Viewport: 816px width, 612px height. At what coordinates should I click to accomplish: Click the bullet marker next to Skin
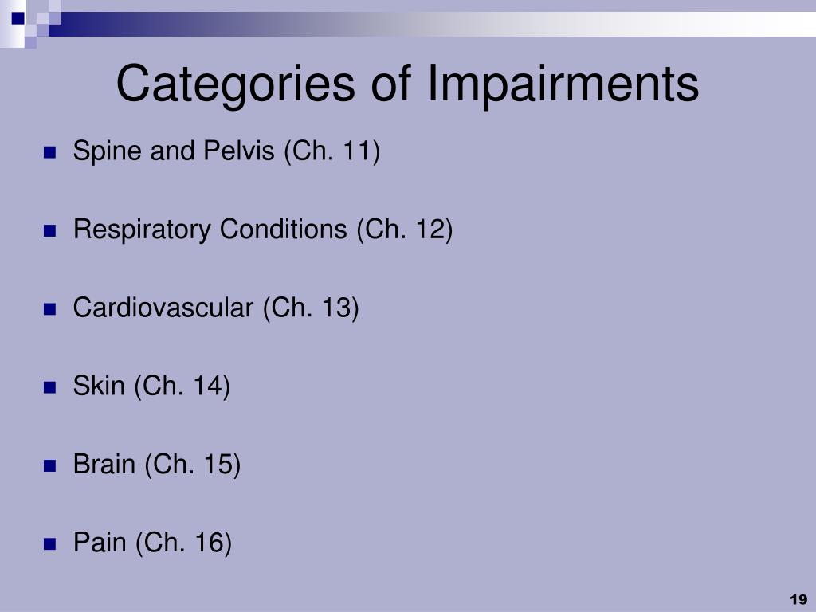pos(50,388)
